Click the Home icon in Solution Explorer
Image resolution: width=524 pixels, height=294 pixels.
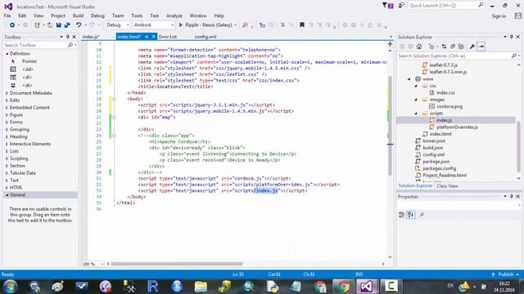point(419,47)
